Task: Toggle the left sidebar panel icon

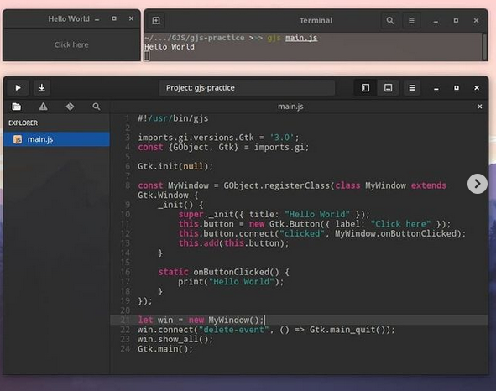Action: 365,87
